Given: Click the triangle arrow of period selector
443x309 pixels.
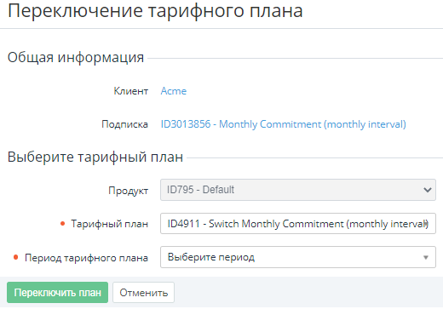Looking at the screenshot, I should point(426,257).
